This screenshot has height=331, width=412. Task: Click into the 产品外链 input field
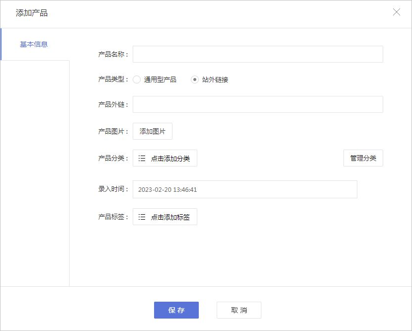pos(258,104)
